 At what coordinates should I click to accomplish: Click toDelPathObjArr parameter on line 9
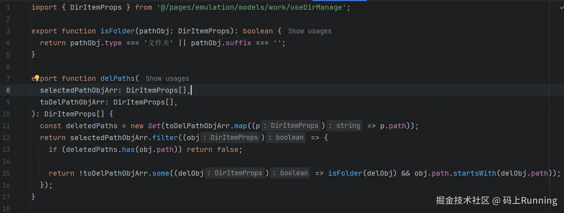pyautogui.click(x=72, y=102)
